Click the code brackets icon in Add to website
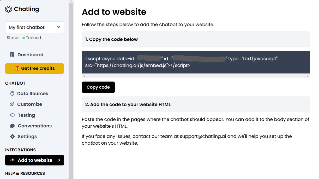319x179 pixels. tap(12, 160)
